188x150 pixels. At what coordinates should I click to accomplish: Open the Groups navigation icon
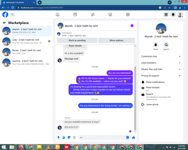(x=128, y=15)
